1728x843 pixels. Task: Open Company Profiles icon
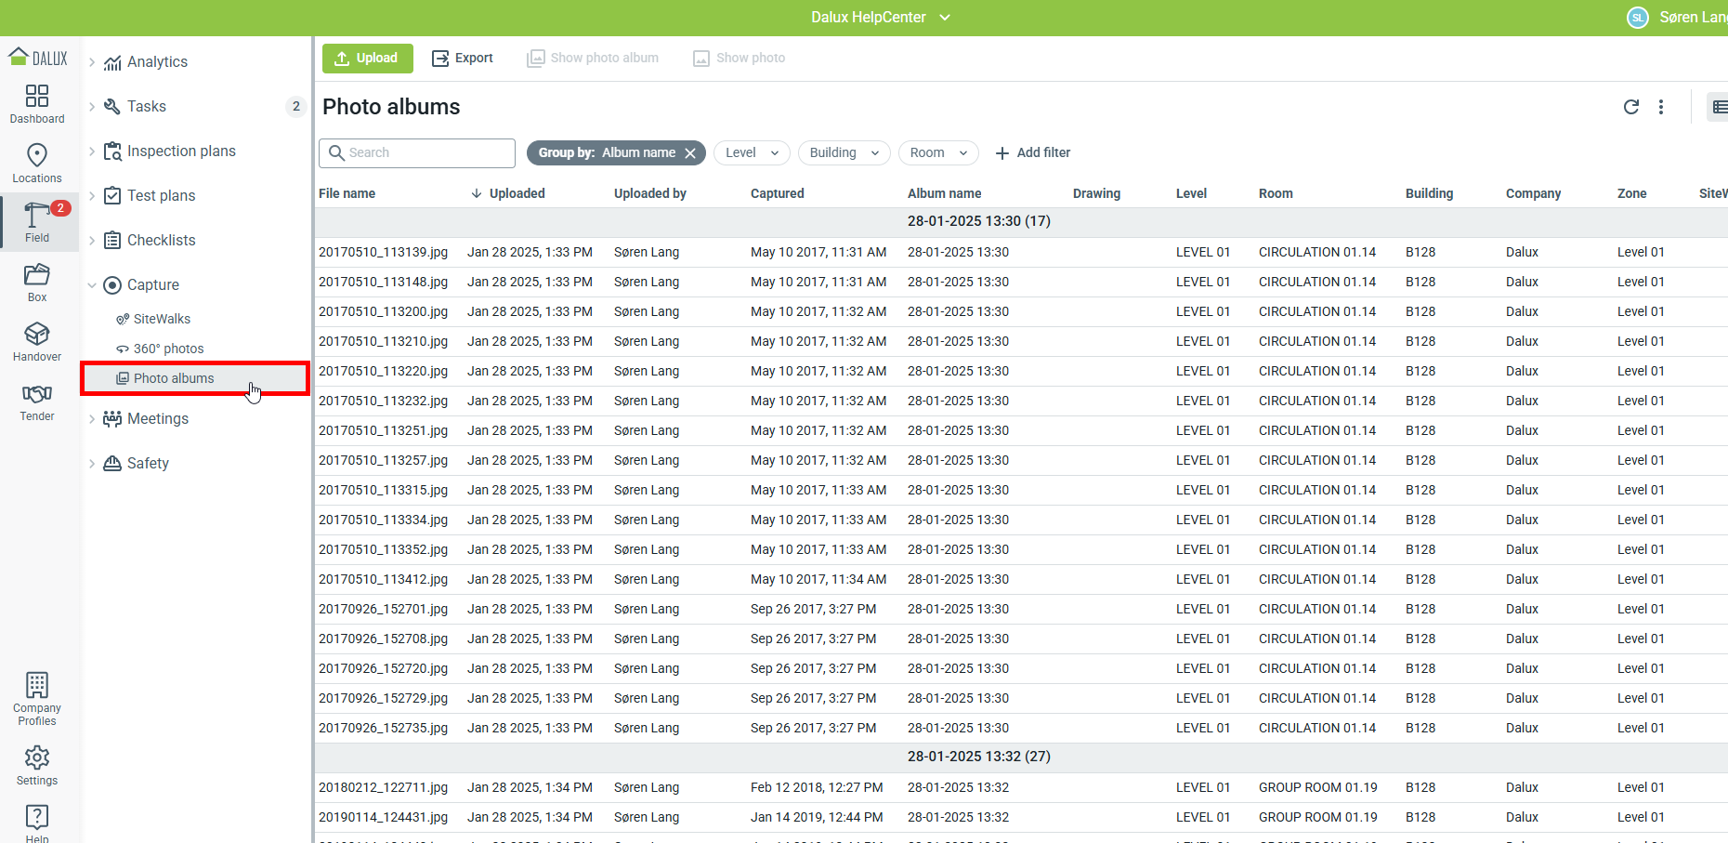coord(37,686)
